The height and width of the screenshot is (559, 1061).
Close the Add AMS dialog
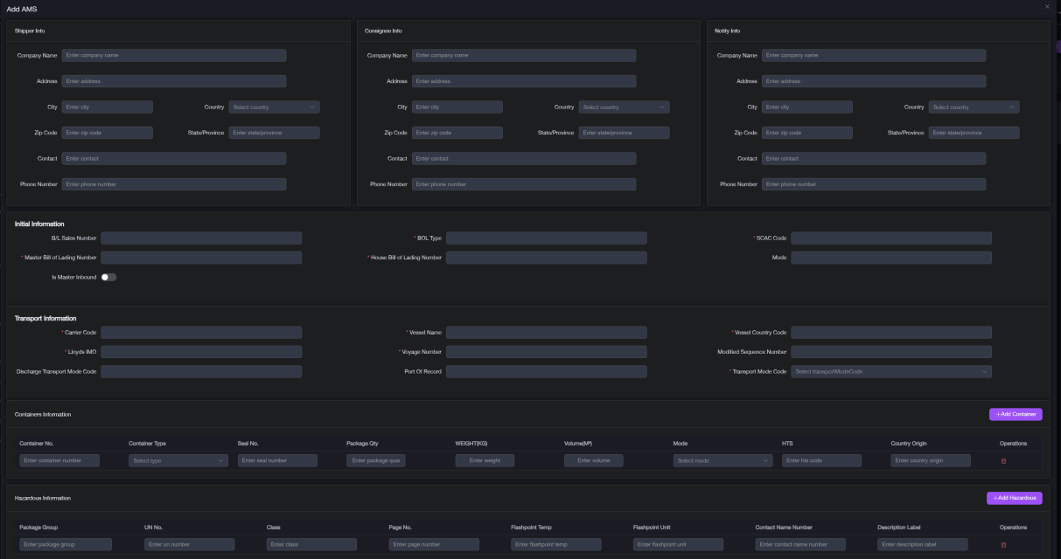click(x=1046, y=7)
